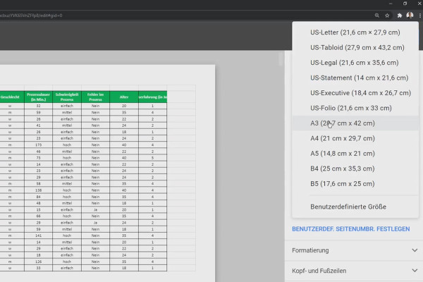423x282 pixels.
Task: Click the browser zoom magnifier icon
Action: (x=377, y=16)
